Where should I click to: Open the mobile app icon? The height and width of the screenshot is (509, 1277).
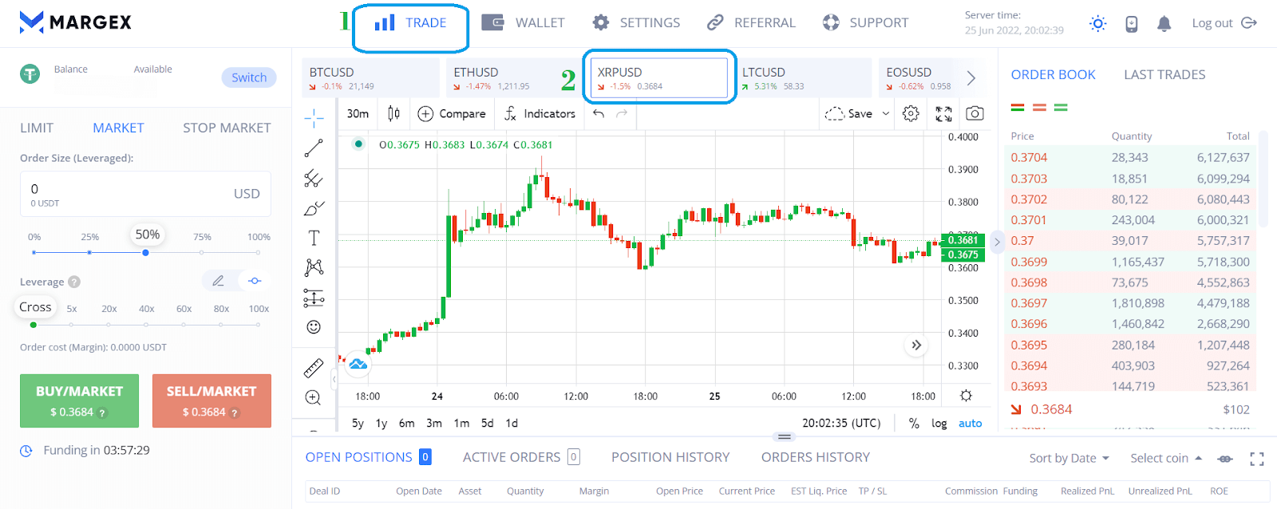[1132, 24]
